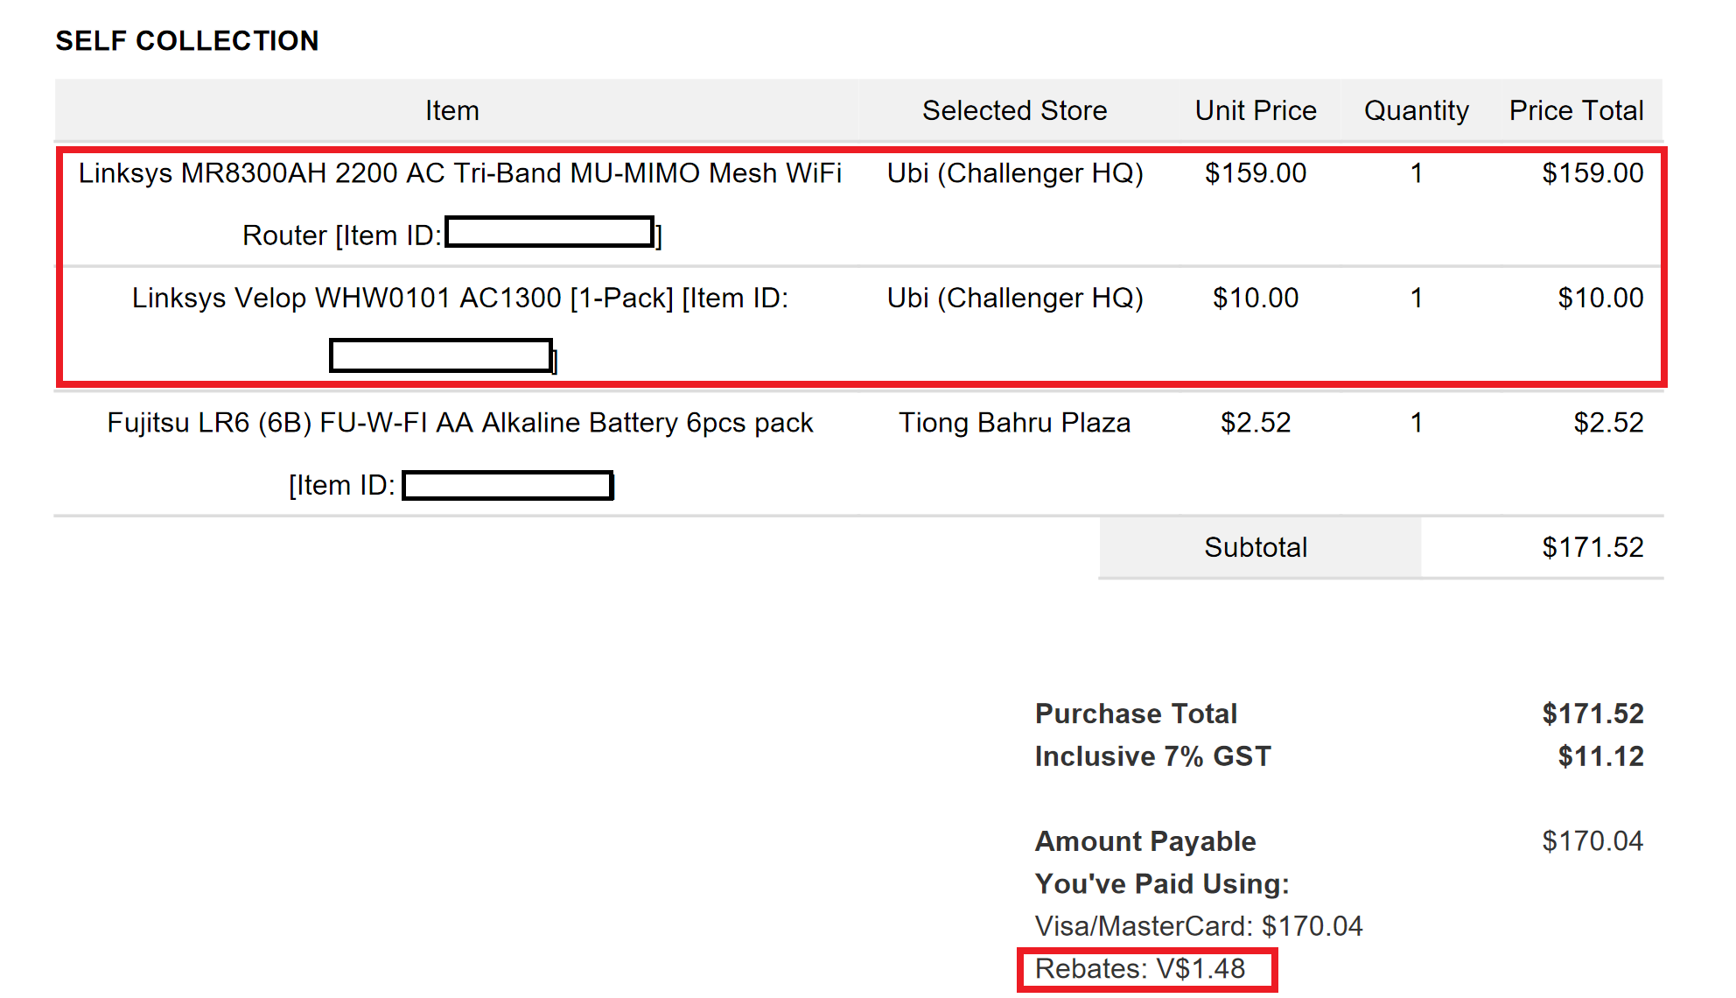Screen dimensions: 1736x998
Task: Click the Price Total column header
Action: 1576,110
